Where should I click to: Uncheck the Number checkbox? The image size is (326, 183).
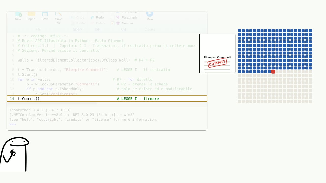[113, 23]
